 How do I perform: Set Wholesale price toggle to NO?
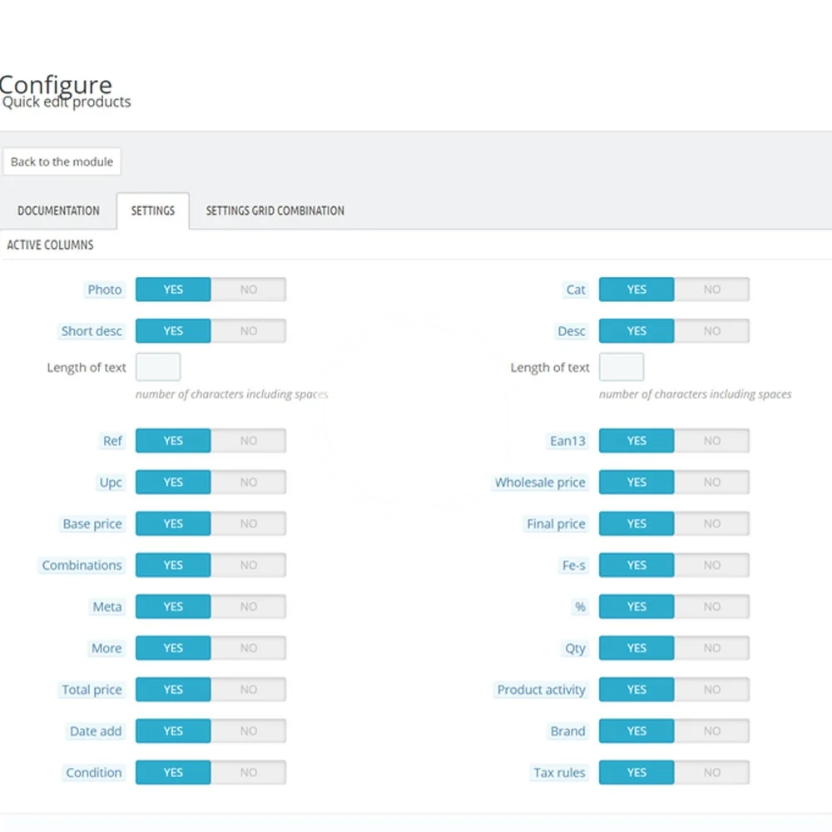click(711, 483)
